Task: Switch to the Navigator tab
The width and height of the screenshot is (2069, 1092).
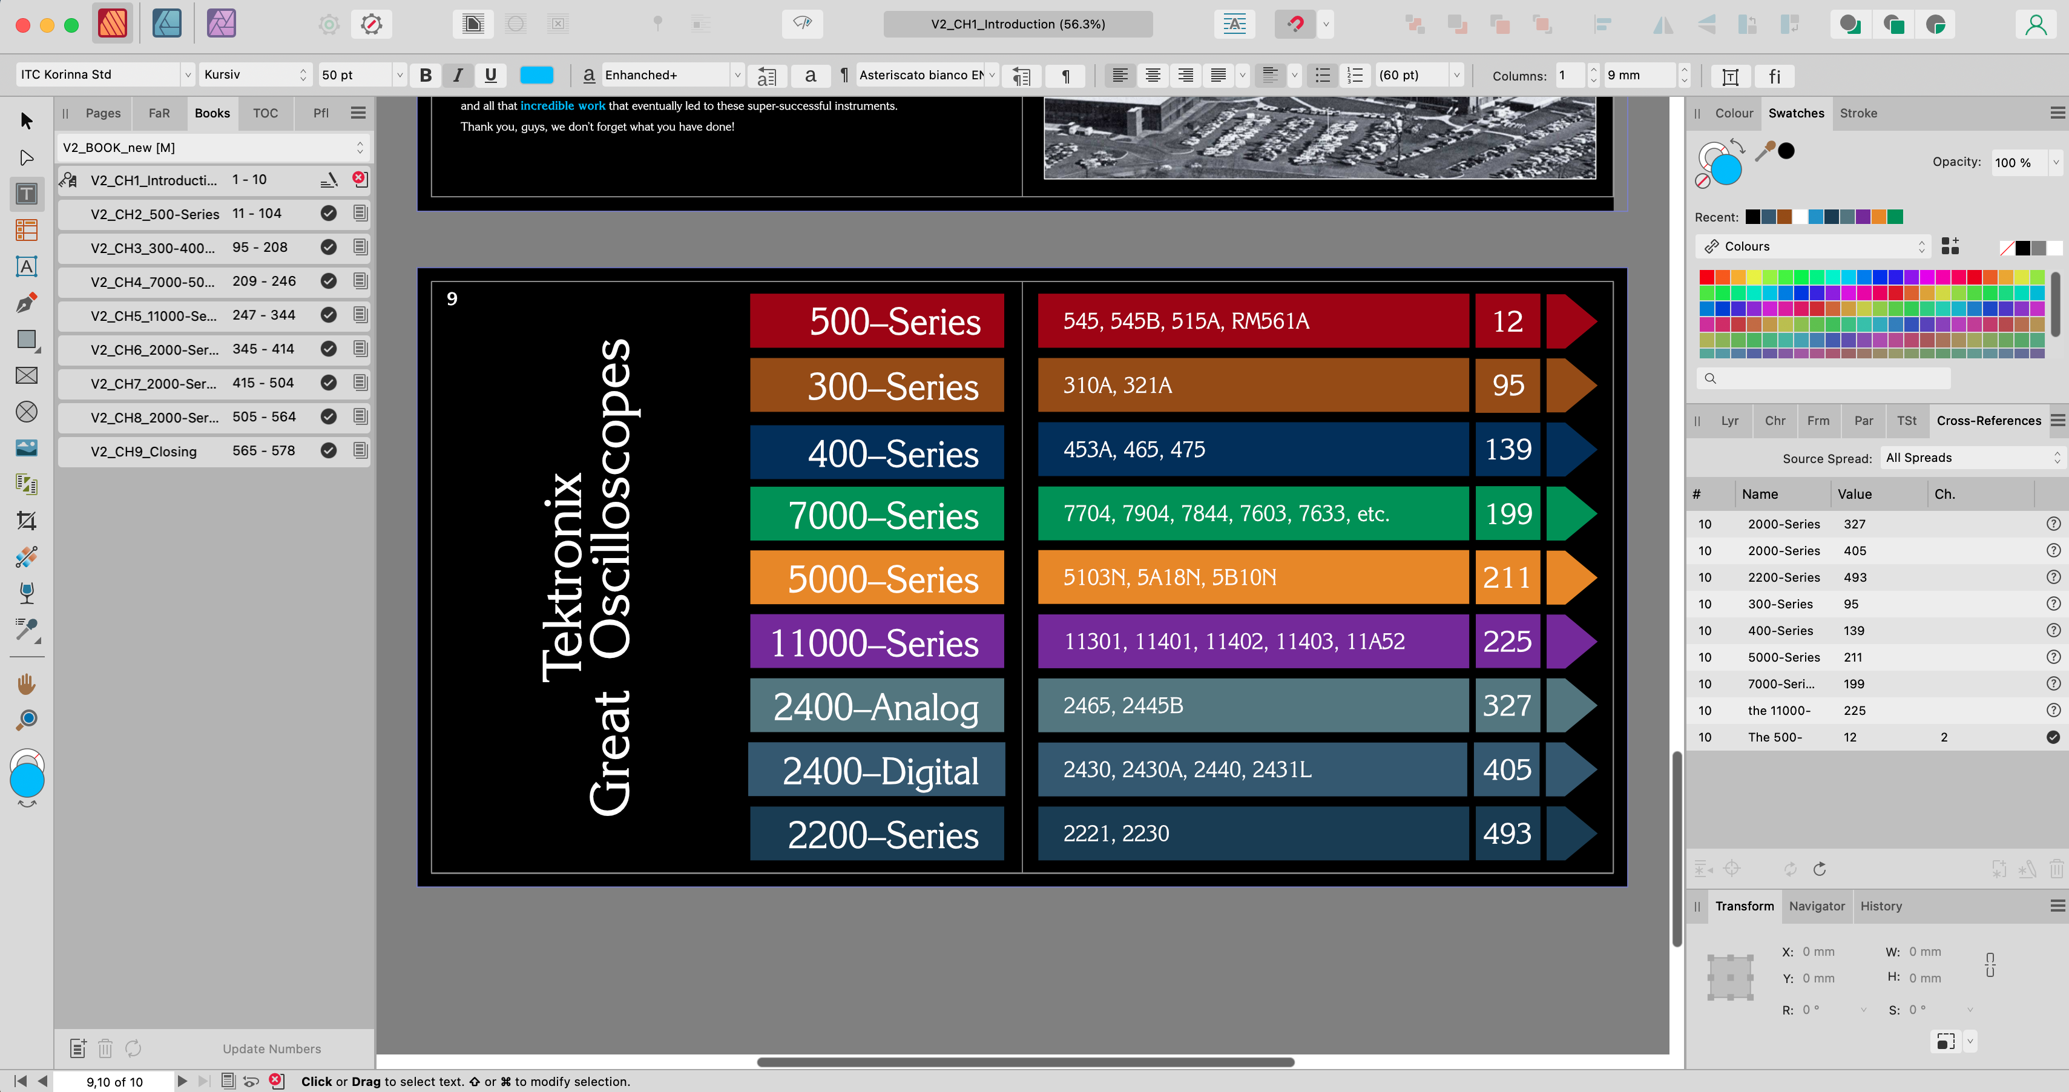Action: 1816,906
